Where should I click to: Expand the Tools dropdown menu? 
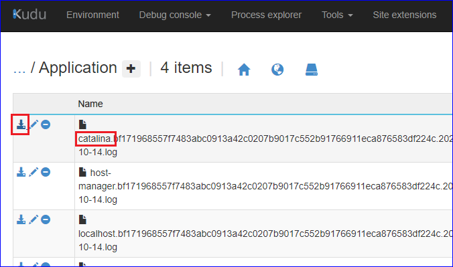(337, 15)
